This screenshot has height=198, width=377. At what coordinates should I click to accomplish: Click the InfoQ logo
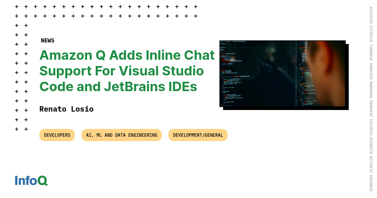click(x=31, y=180)
